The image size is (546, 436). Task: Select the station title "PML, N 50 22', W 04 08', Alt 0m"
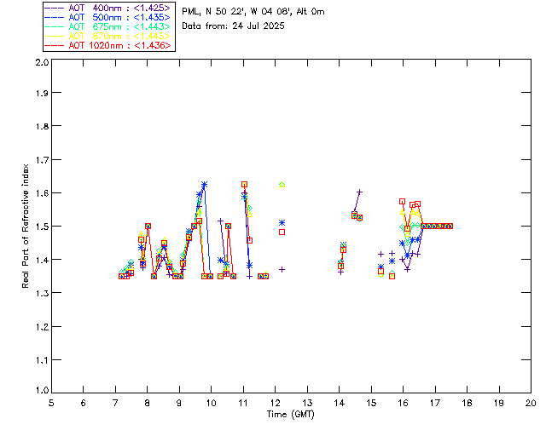click(253, 12)
